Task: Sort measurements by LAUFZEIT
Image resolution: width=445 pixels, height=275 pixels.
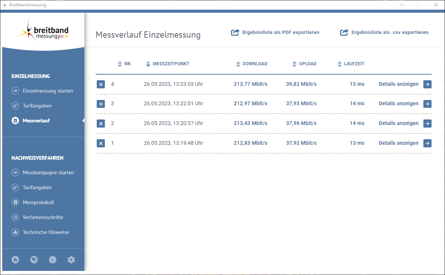Action: tap(339, 63)
